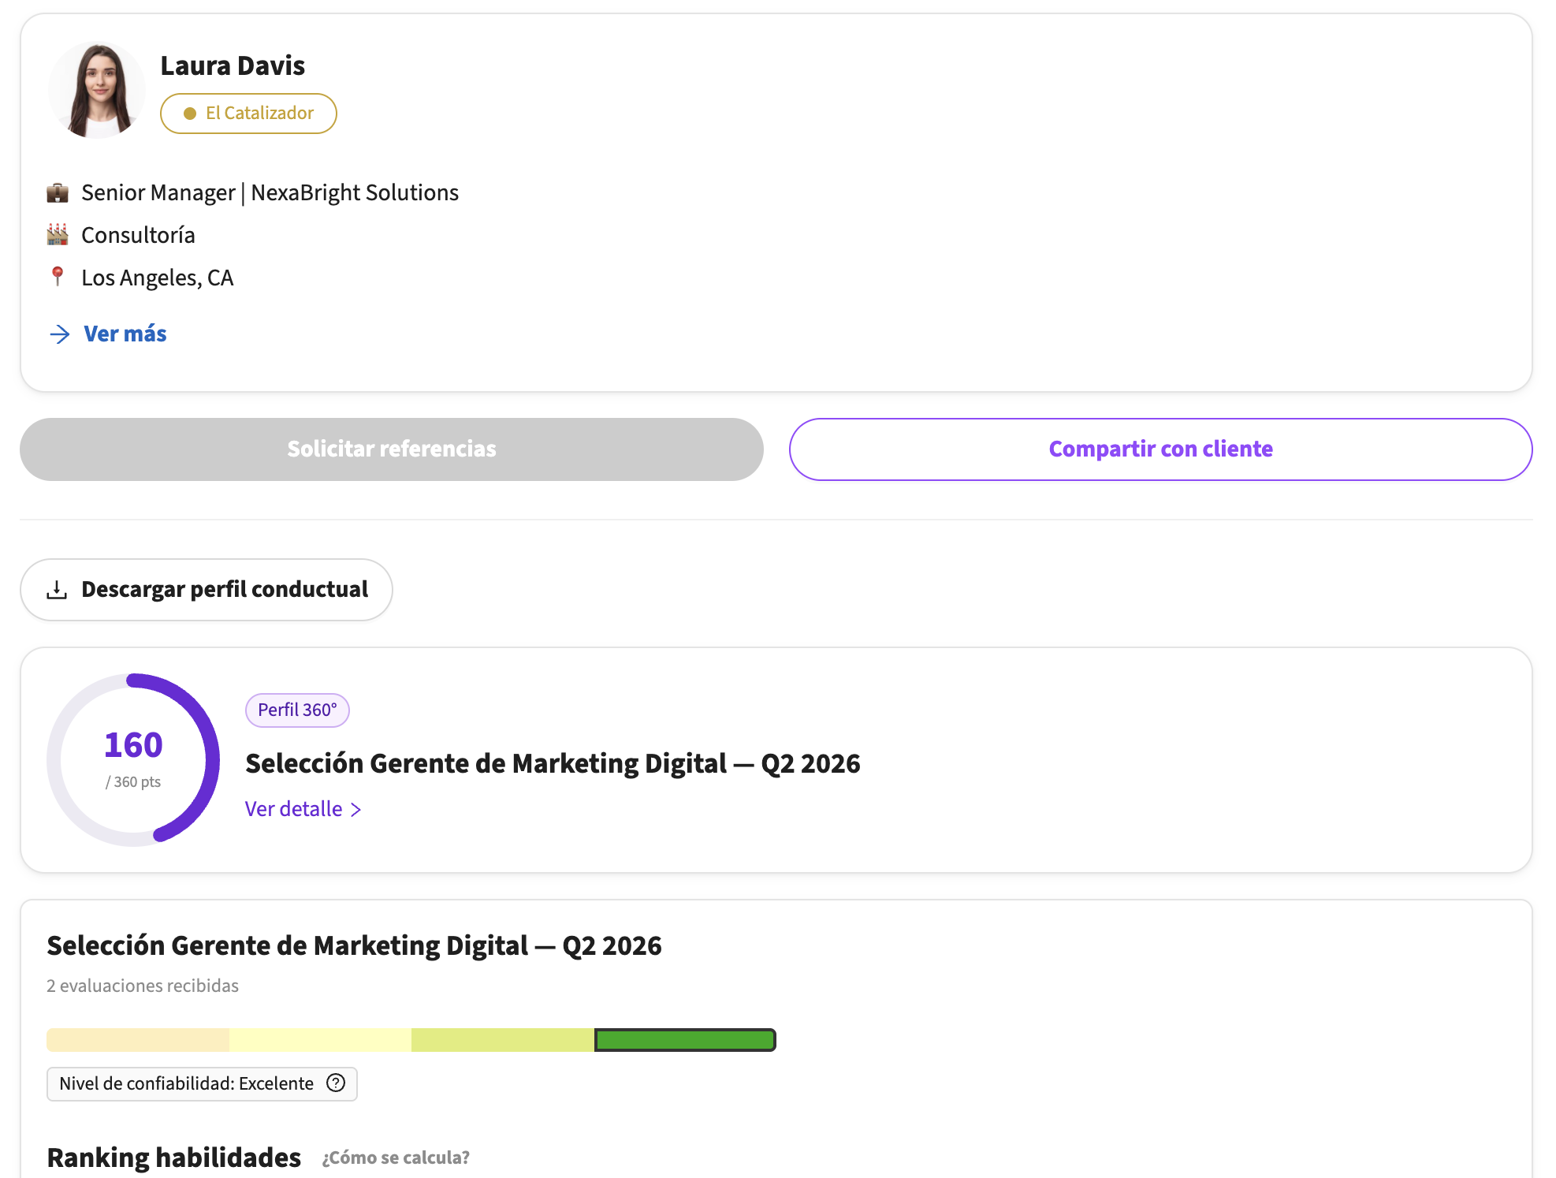The image size is (1556, 1178).
Task: Click the location pin icon beside Los Angeles
Action: [58, 277]
